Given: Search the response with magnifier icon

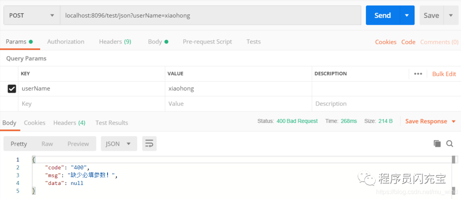Looking at the screenshot, I should pyautogui.click(x=449, y=143).
